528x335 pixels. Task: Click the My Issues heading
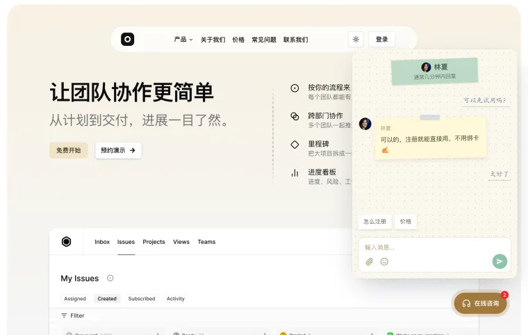point(80,279)
